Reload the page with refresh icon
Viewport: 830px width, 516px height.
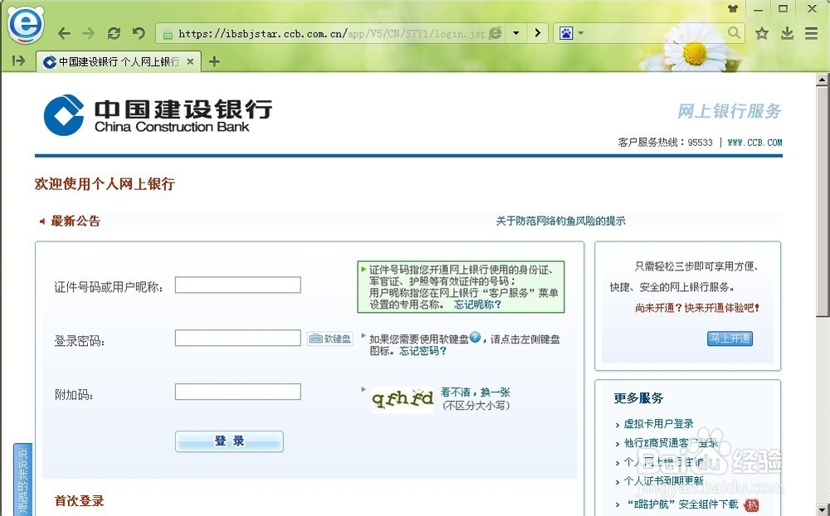114,33
